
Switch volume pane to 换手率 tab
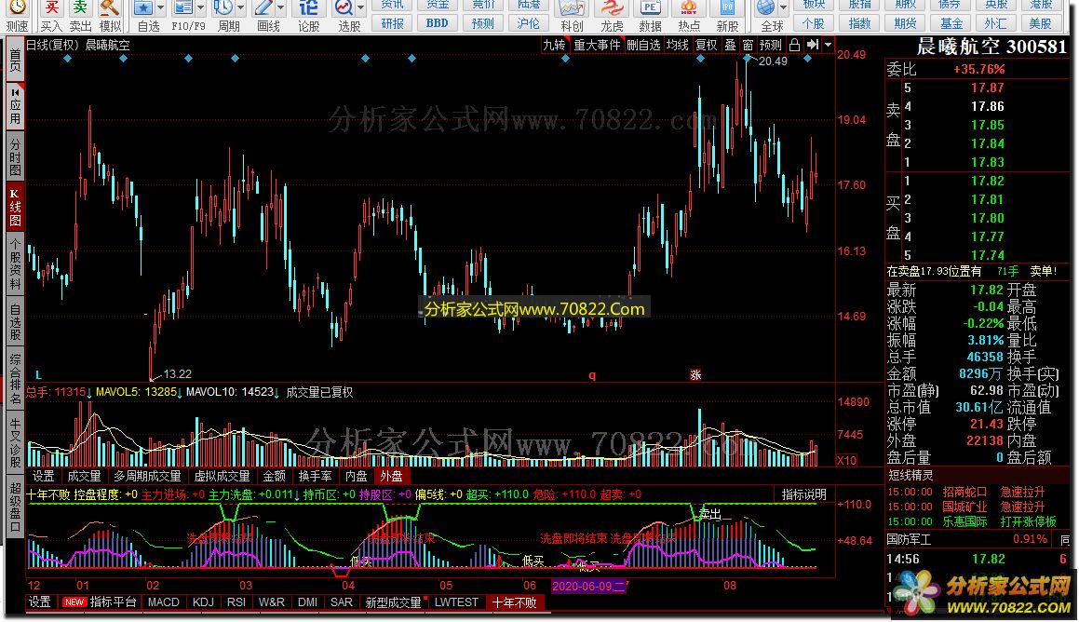tap(316, 476)
